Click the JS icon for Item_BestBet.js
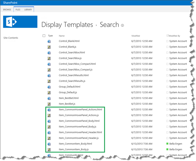 (x=49, y=104)
